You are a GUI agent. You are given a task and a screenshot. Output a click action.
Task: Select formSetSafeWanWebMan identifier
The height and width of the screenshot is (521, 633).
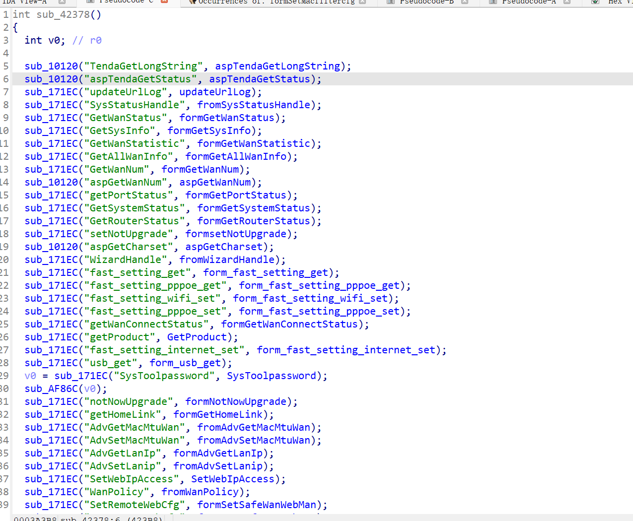coord(257,505)
